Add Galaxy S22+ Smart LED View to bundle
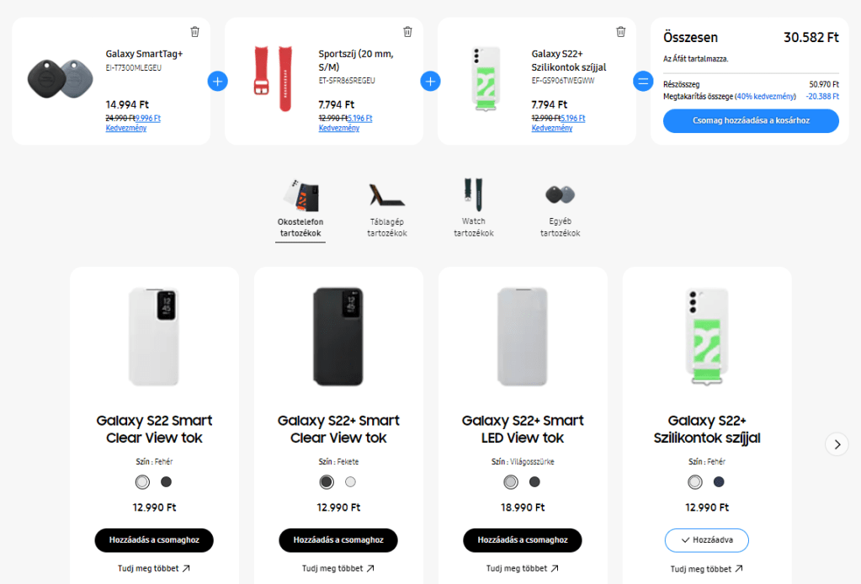 522,540
